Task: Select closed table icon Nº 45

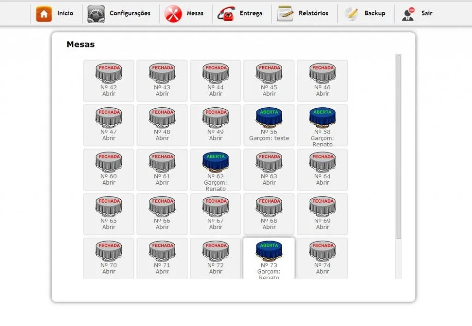Action: 269,73
